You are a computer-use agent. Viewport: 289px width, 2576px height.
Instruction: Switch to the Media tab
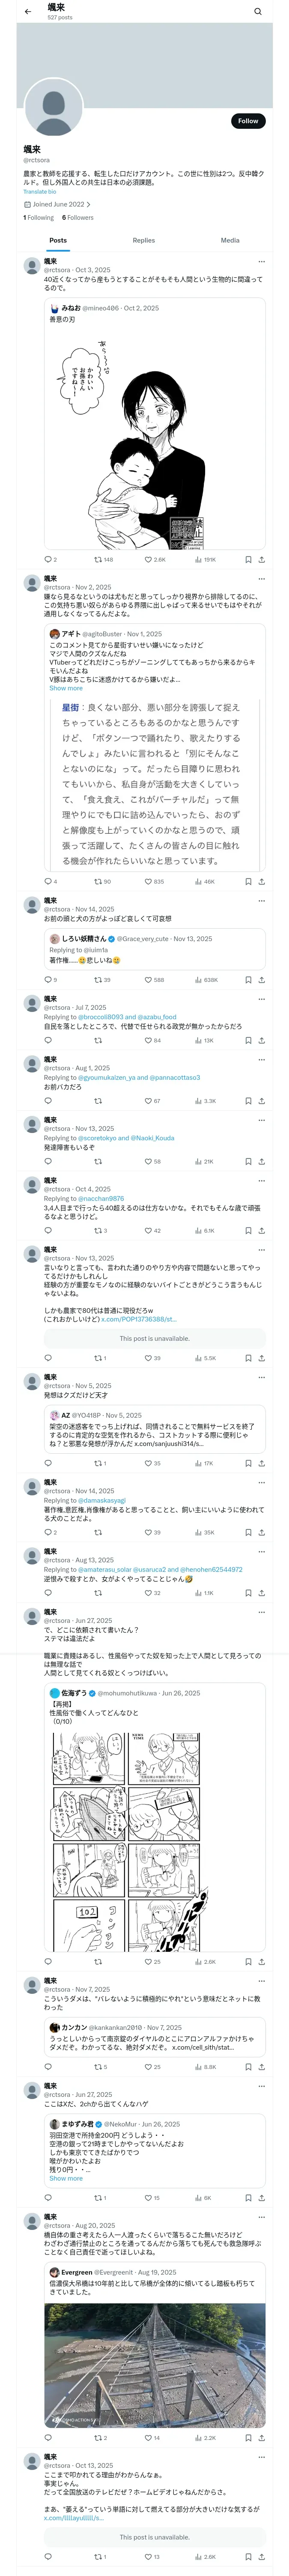(229, 240)
